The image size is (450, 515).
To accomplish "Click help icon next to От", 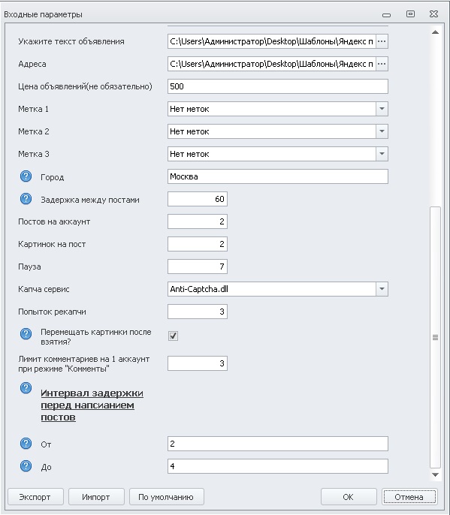I will (x=26, y=444).
